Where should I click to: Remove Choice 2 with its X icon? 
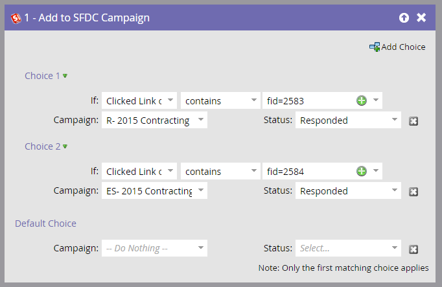(x=413, y=192)
